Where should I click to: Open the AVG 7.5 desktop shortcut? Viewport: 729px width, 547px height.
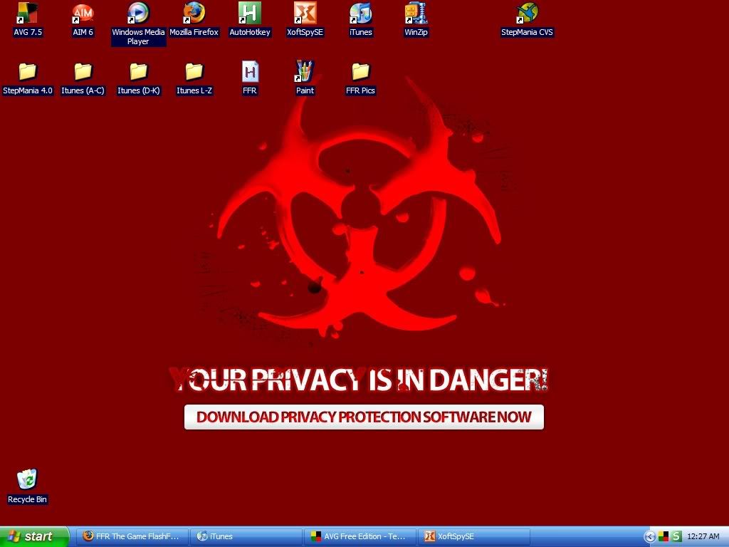coord(27,14)
